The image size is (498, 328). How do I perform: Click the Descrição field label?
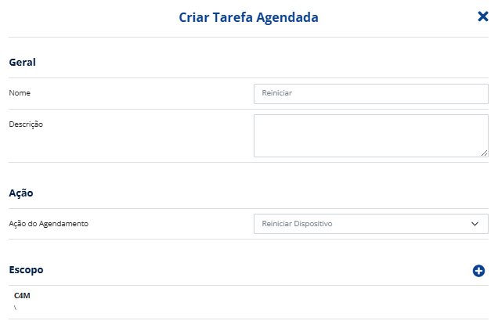26,124
